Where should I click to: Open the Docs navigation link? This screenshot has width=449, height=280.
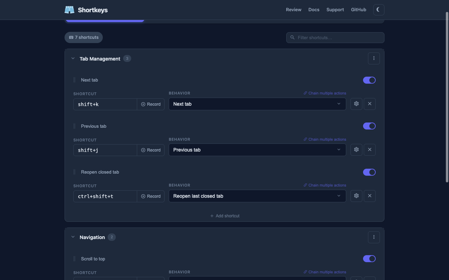[x=314, y=10]
